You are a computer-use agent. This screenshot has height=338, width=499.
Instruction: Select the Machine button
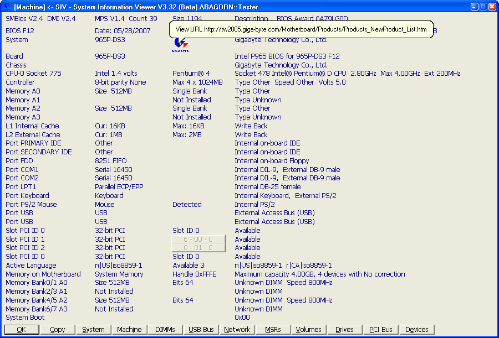(129, 330)
